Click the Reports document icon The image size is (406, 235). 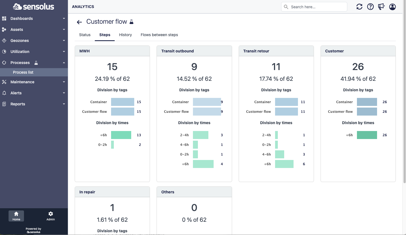(4, 104)
